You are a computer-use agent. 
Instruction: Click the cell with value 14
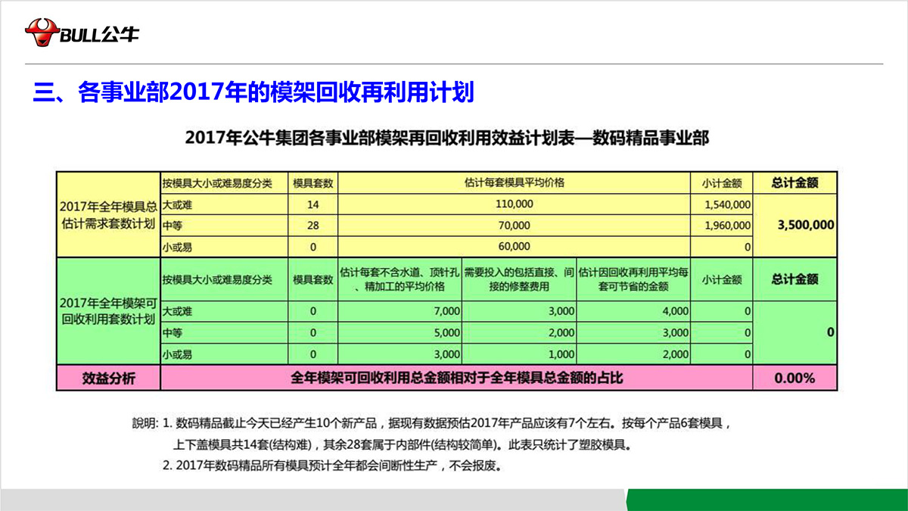tap(313, 204)
